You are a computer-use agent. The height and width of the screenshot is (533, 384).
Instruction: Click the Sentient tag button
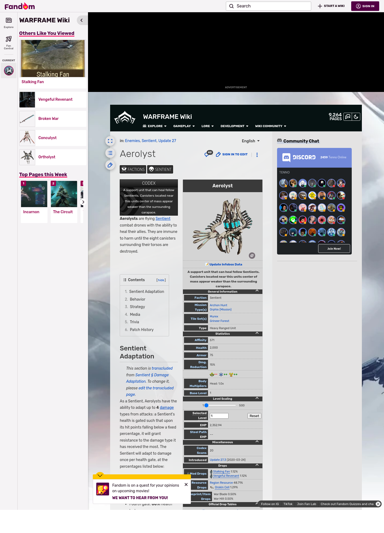[160, 169]
